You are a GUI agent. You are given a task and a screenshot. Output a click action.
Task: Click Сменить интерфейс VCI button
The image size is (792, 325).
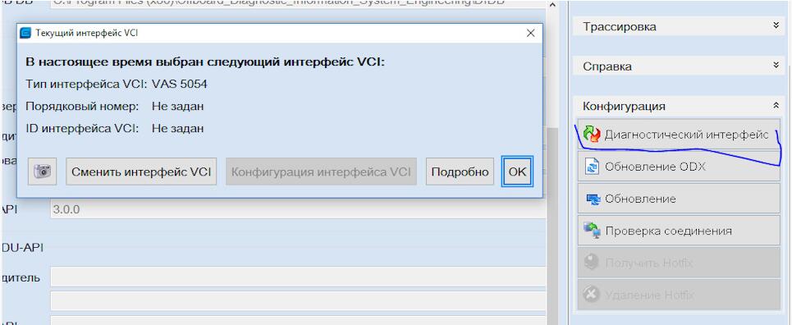point(141,172)
